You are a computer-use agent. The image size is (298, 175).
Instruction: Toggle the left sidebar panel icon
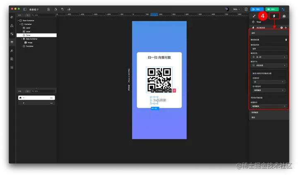(x=25, y=9)
